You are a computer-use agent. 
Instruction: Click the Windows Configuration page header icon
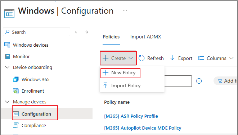9,14
